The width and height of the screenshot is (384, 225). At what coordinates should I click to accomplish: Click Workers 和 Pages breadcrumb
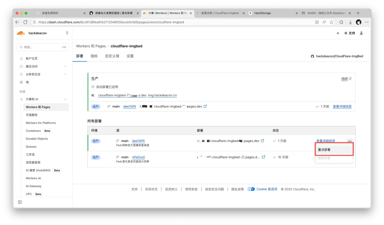91,46
